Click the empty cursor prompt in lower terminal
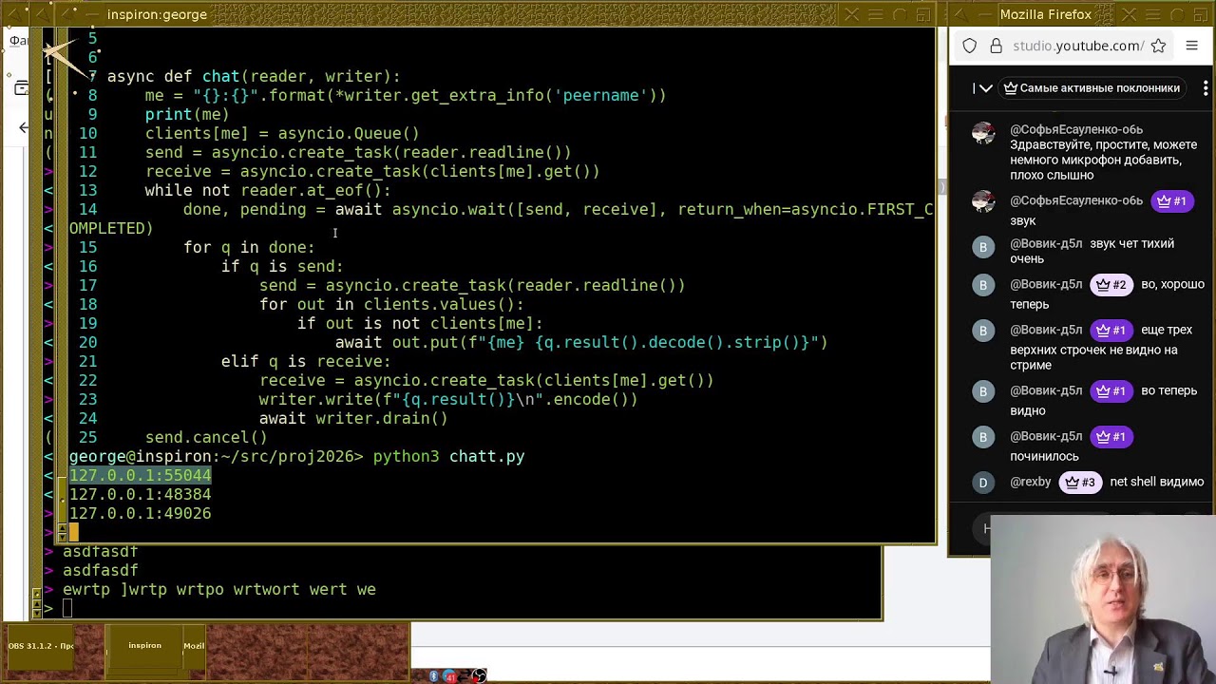 67,609
